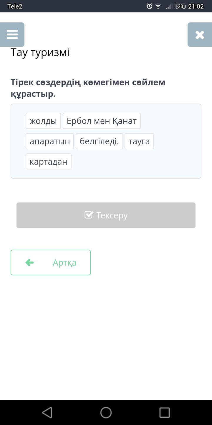The width and height of the screenshot is (212, 425).
Task: Choose the word tile 'белгіледі.'
Action: 99,141
